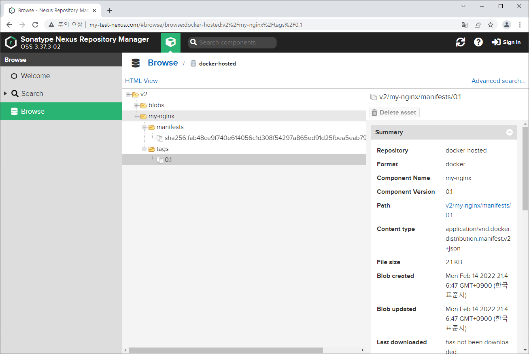Expand the Search sidebar arrow
529x354 pixels.
[x=5, y=93]
